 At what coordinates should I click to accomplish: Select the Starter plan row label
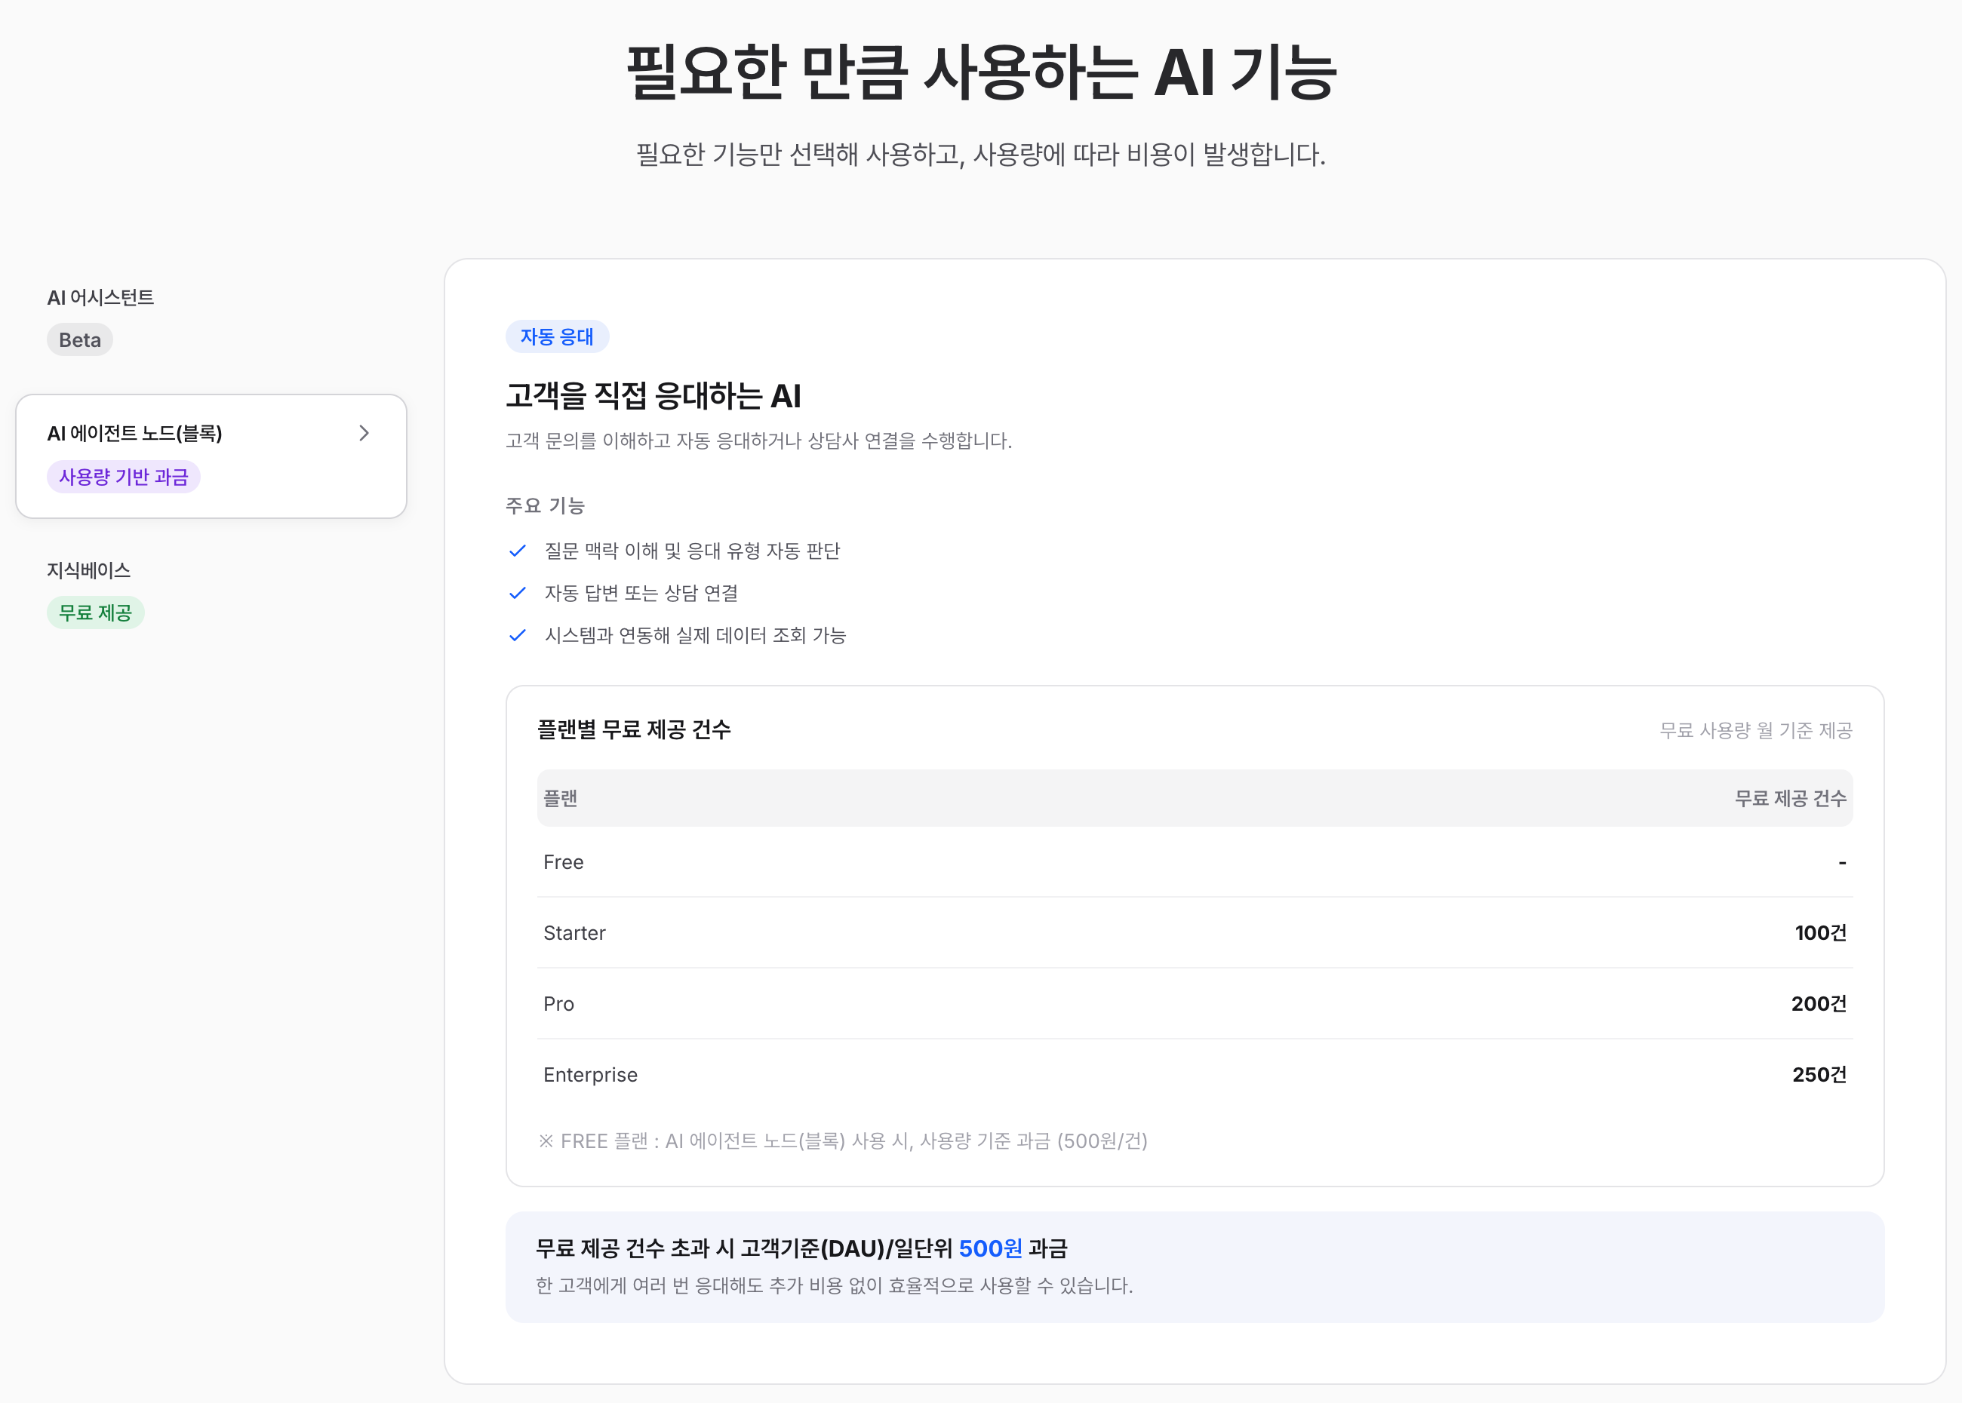[574, 933]
